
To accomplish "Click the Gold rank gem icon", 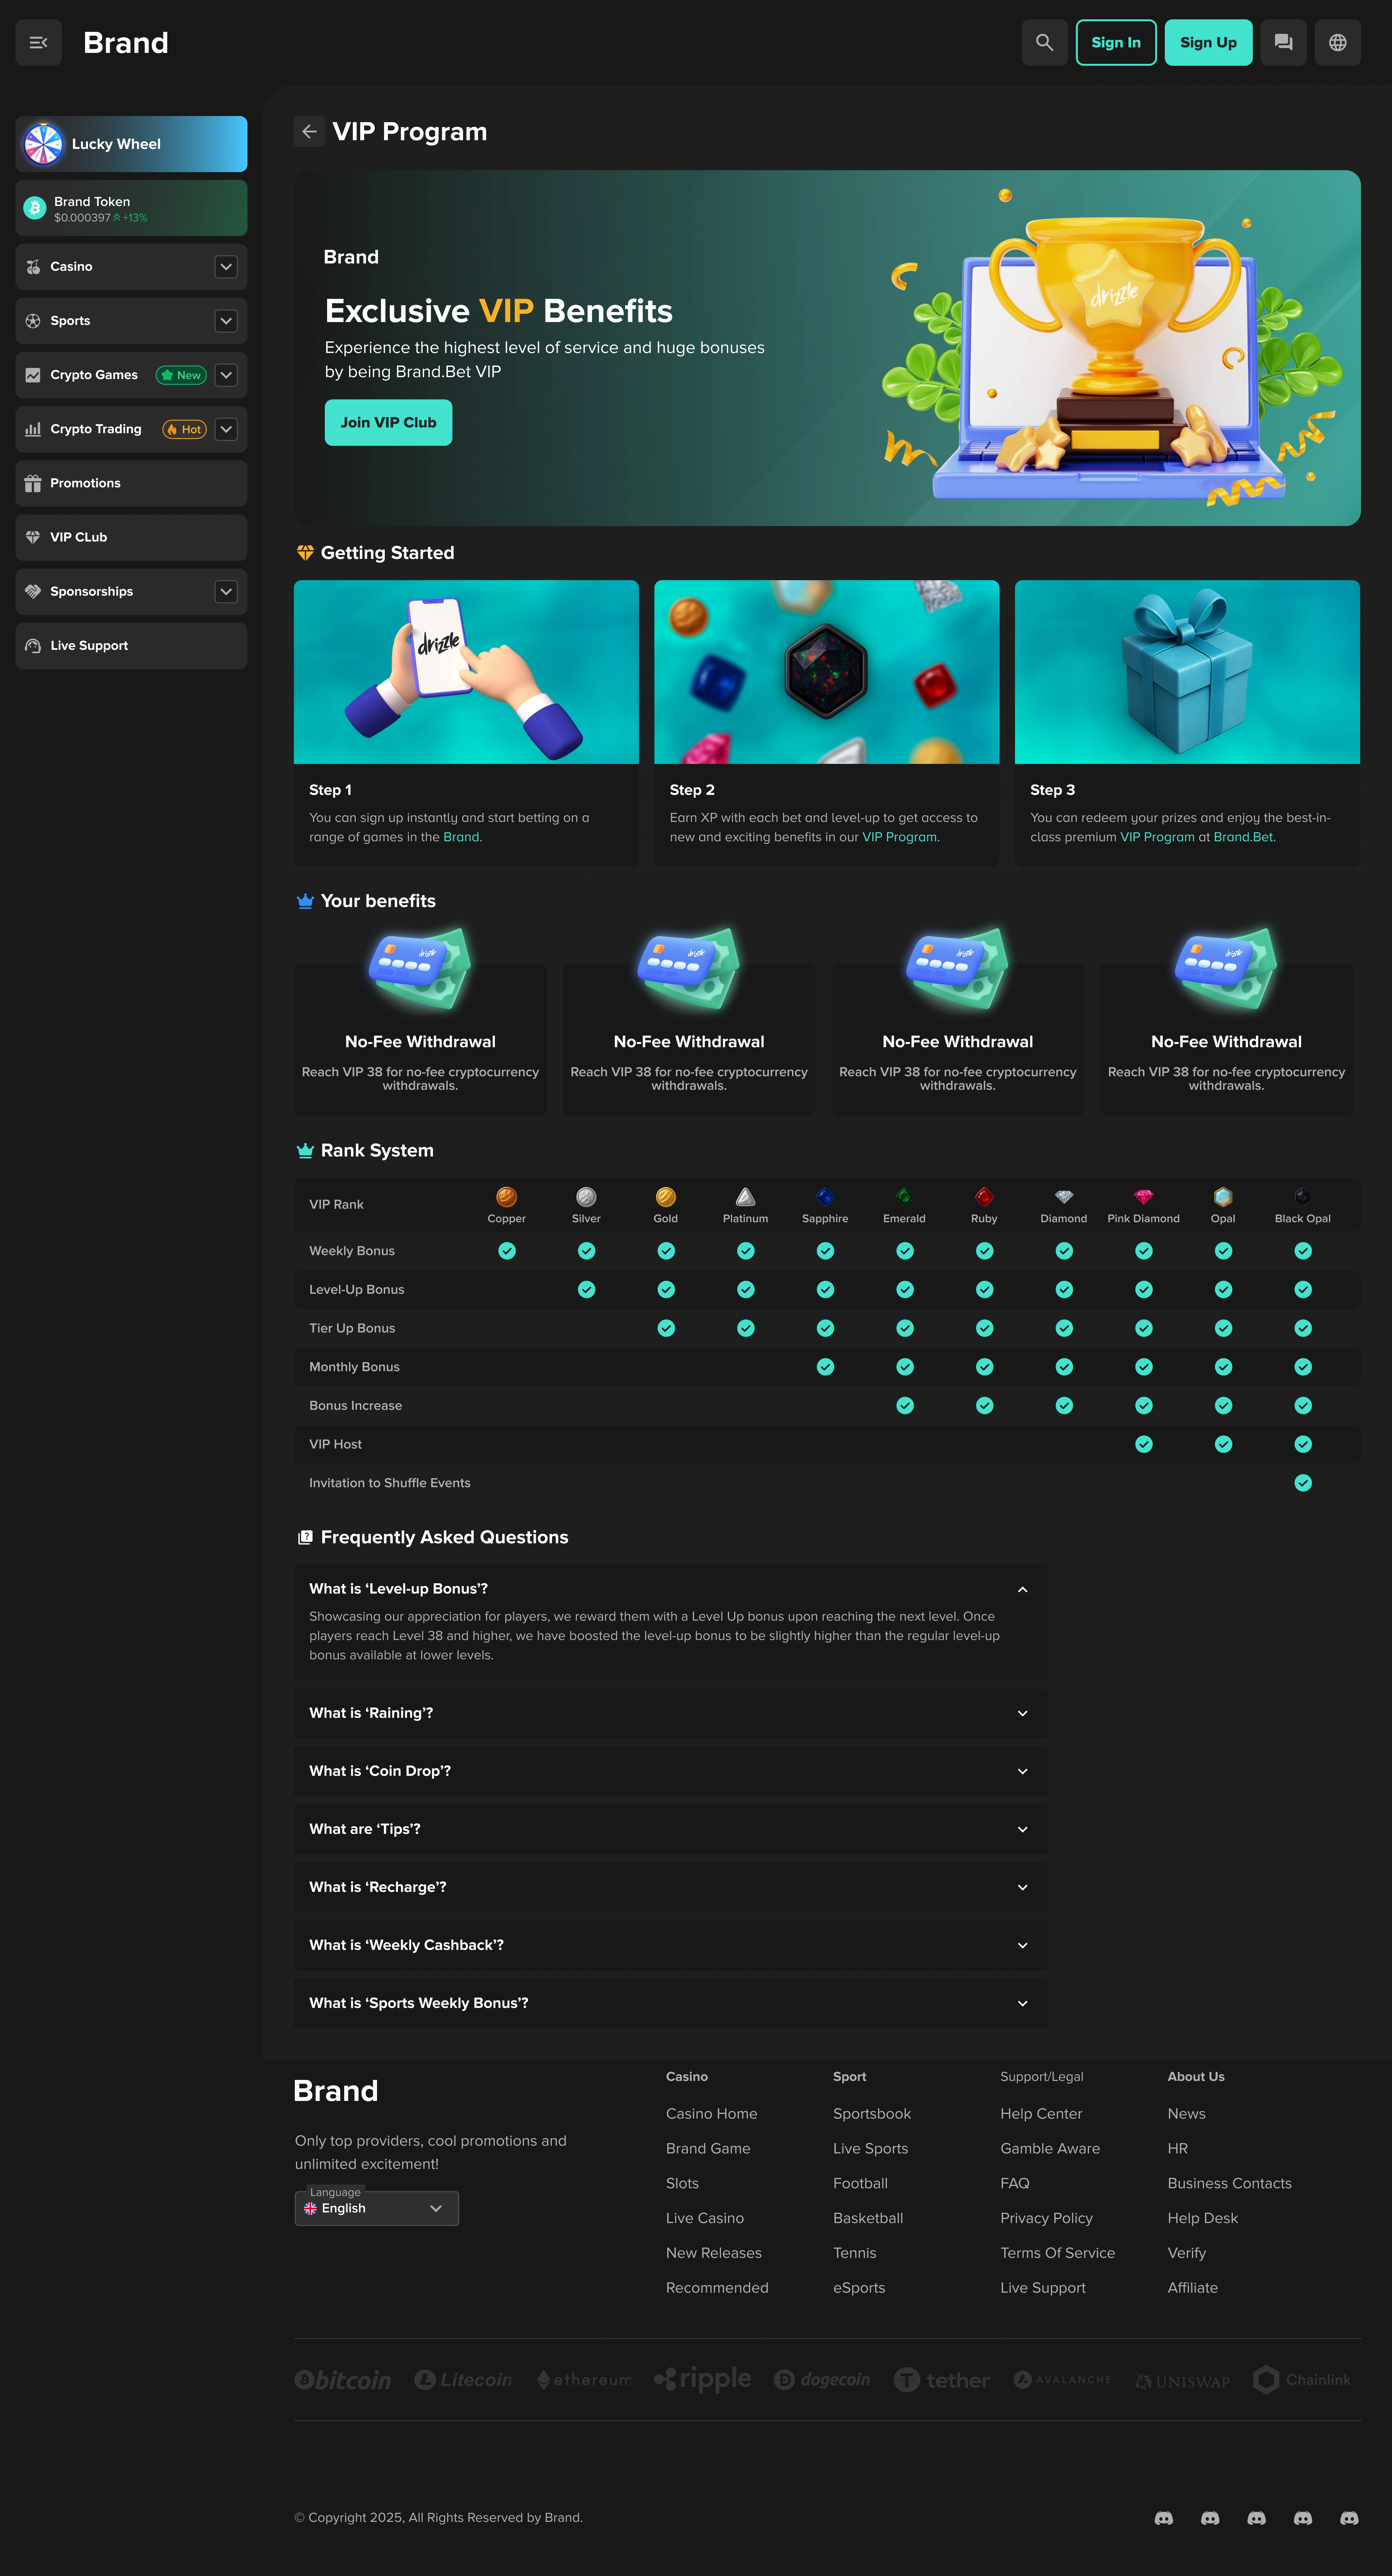I will pyautogui.click(x=666, y=1197).
